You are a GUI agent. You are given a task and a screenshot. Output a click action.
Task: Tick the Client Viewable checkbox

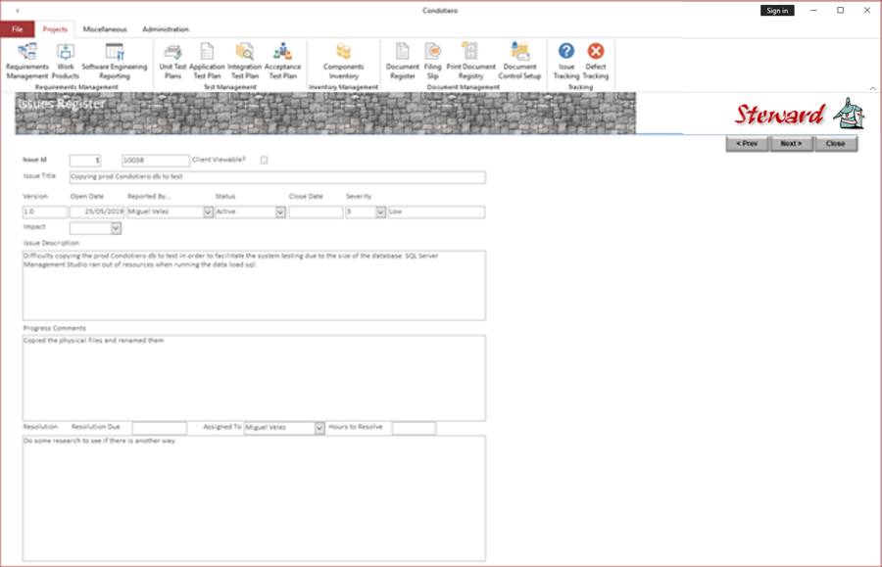tap(264, 161)
